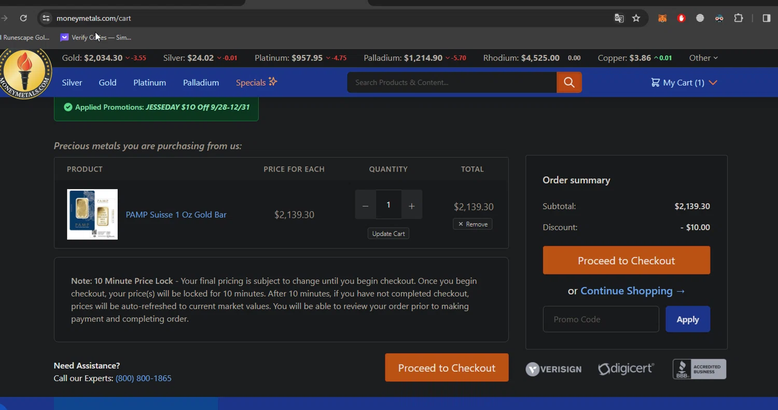This screenshot has width=778, height=410.
Task: Click the Subtotal value $2,139.30
Action: (692, 206)
